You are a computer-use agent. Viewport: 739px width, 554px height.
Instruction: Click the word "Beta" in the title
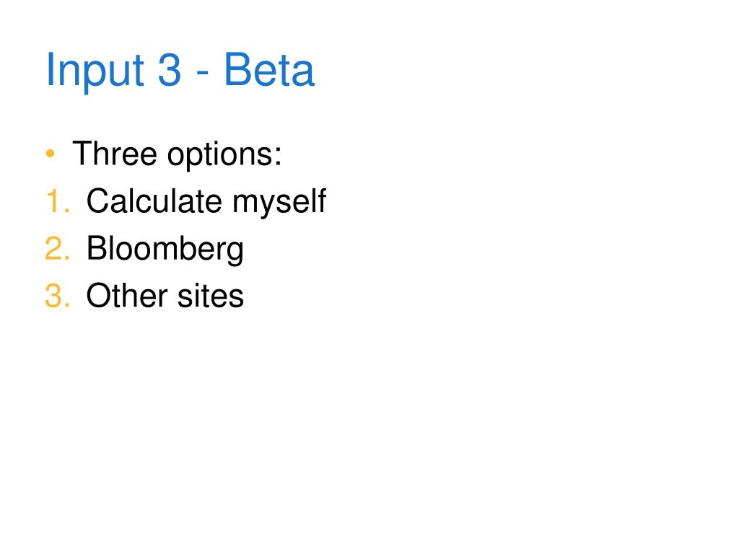tap(268, 70)
